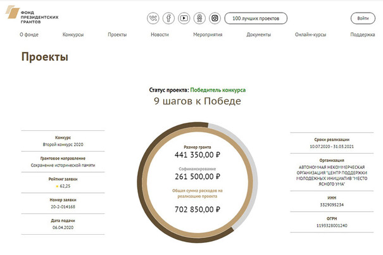383x255 pixels.
Task: Open the О фонде menu
Action: coord(29,35)
